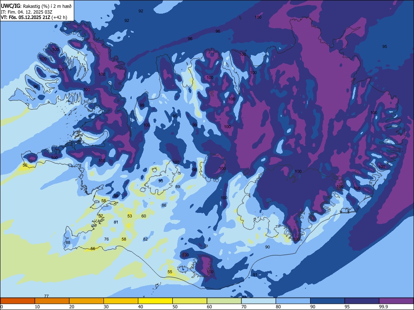The image size is (414, 310).
Task: Click the '70' legend tick label
Action: [244, 307]
